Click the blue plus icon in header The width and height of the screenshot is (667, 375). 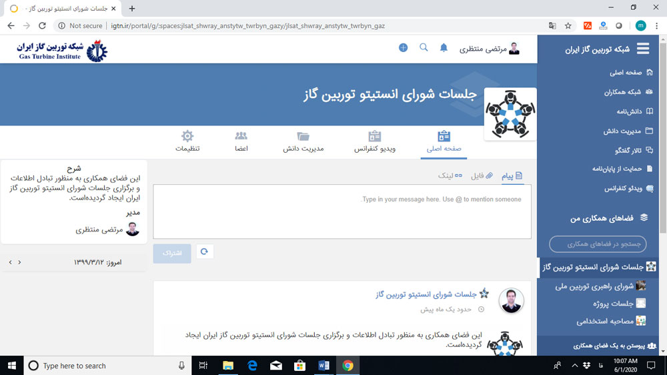(403, 48)
